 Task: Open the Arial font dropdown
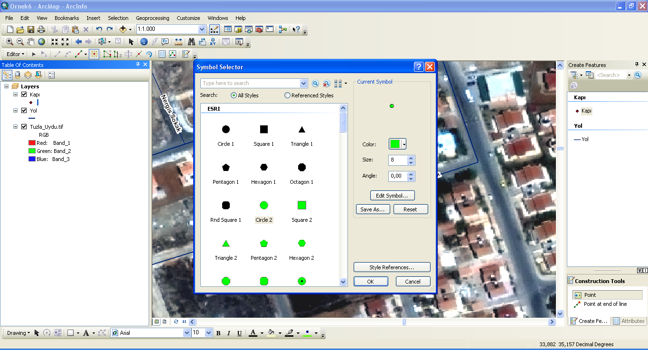click(187, 333)
